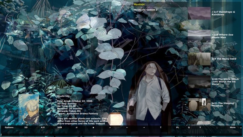Click the left arrow previous icon
The height and width of the screenshot is (137, 243).
pyautogui.click(x=127, y=127)
